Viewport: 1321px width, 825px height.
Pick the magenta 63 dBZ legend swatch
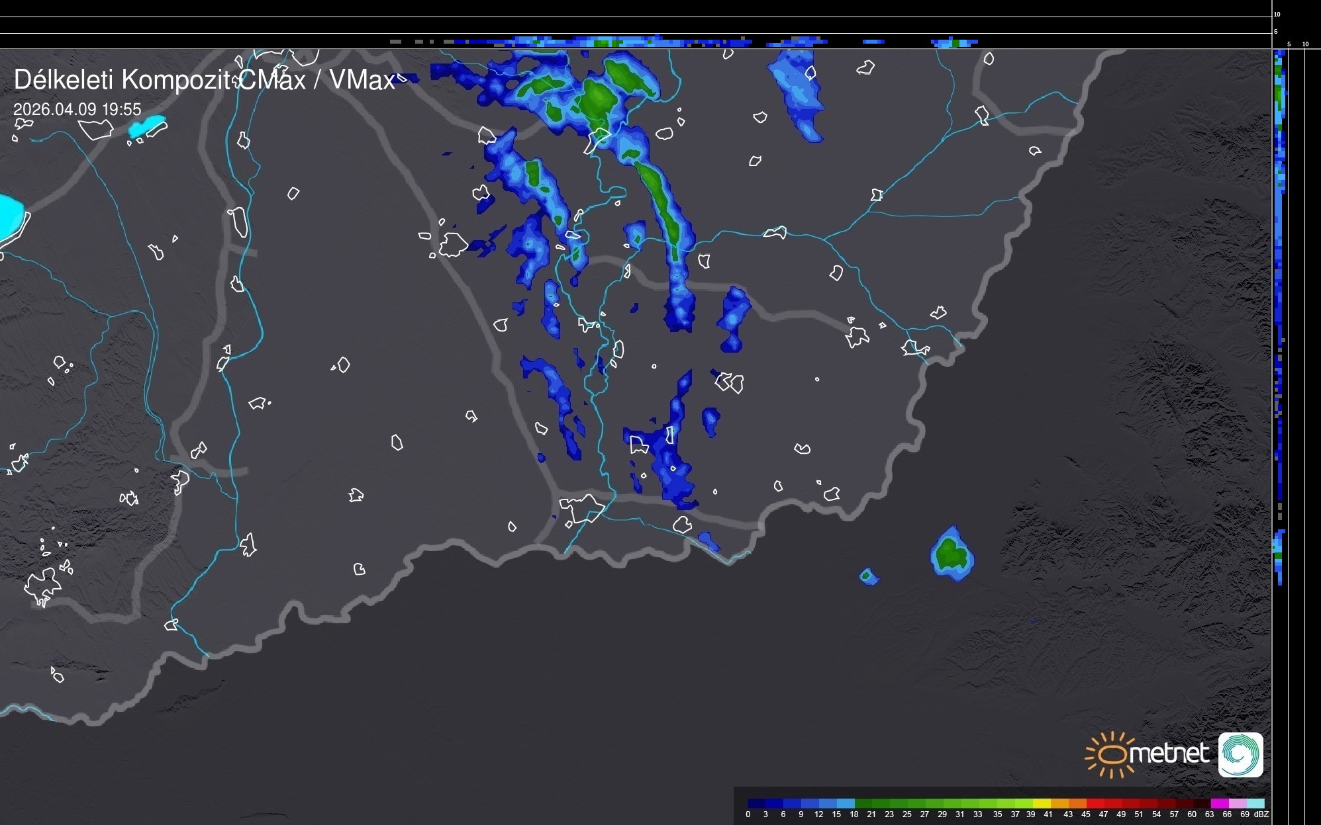point(1218,803)
